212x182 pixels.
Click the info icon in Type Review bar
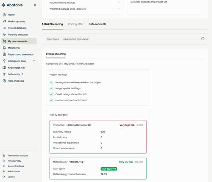[x=203, y=39]
